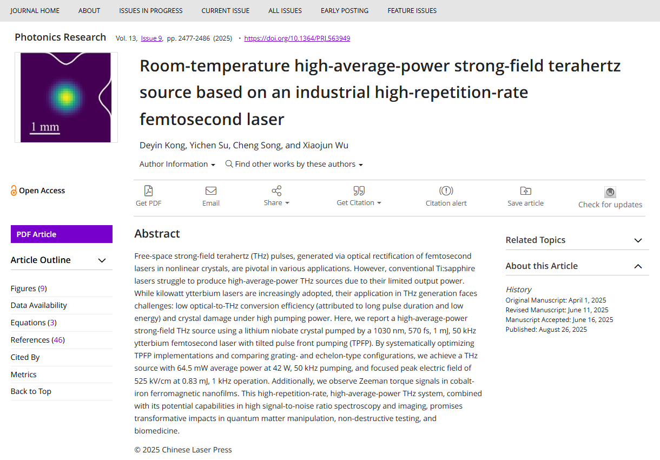Open the Share icon menu
This screenshot has height=460, width=660.
[276, 190]
